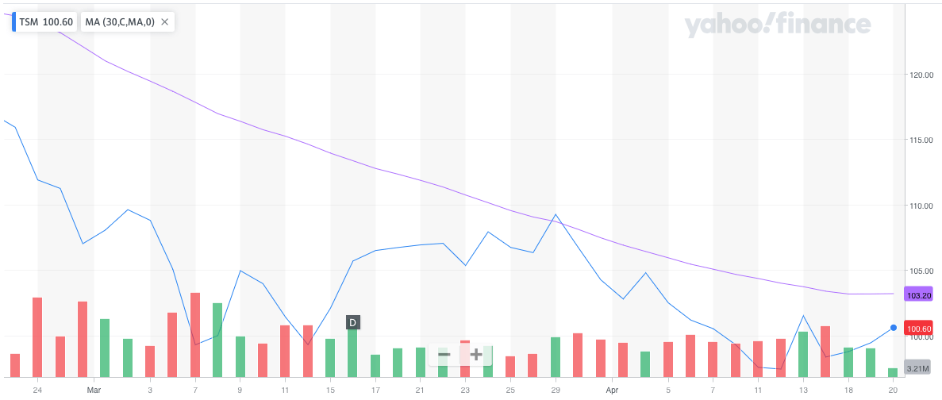The image size is (942, 400).
Task: Open the D dividend marker
Action: click(352, 322)
